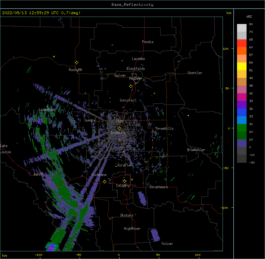Viewport: 265px width, 259px height.
Task: Pick the white 80-70 dBZ legend band
Action: click(x=242, y=28)
